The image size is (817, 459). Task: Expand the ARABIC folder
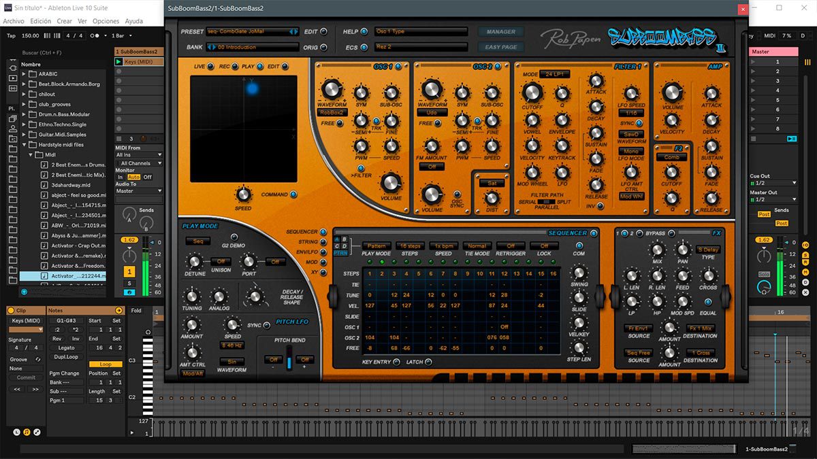(25, 74)
